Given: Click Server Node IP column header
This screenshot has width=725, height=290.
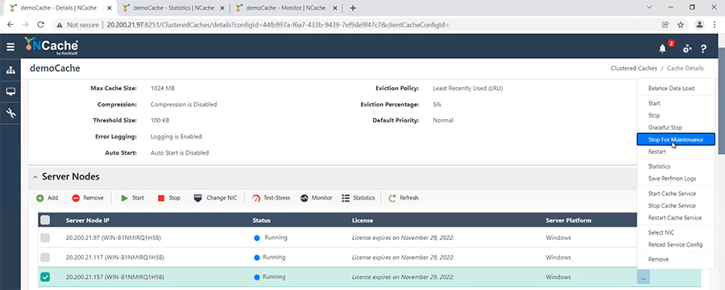Looking at the screenshot, I should [x=87, y=221].
